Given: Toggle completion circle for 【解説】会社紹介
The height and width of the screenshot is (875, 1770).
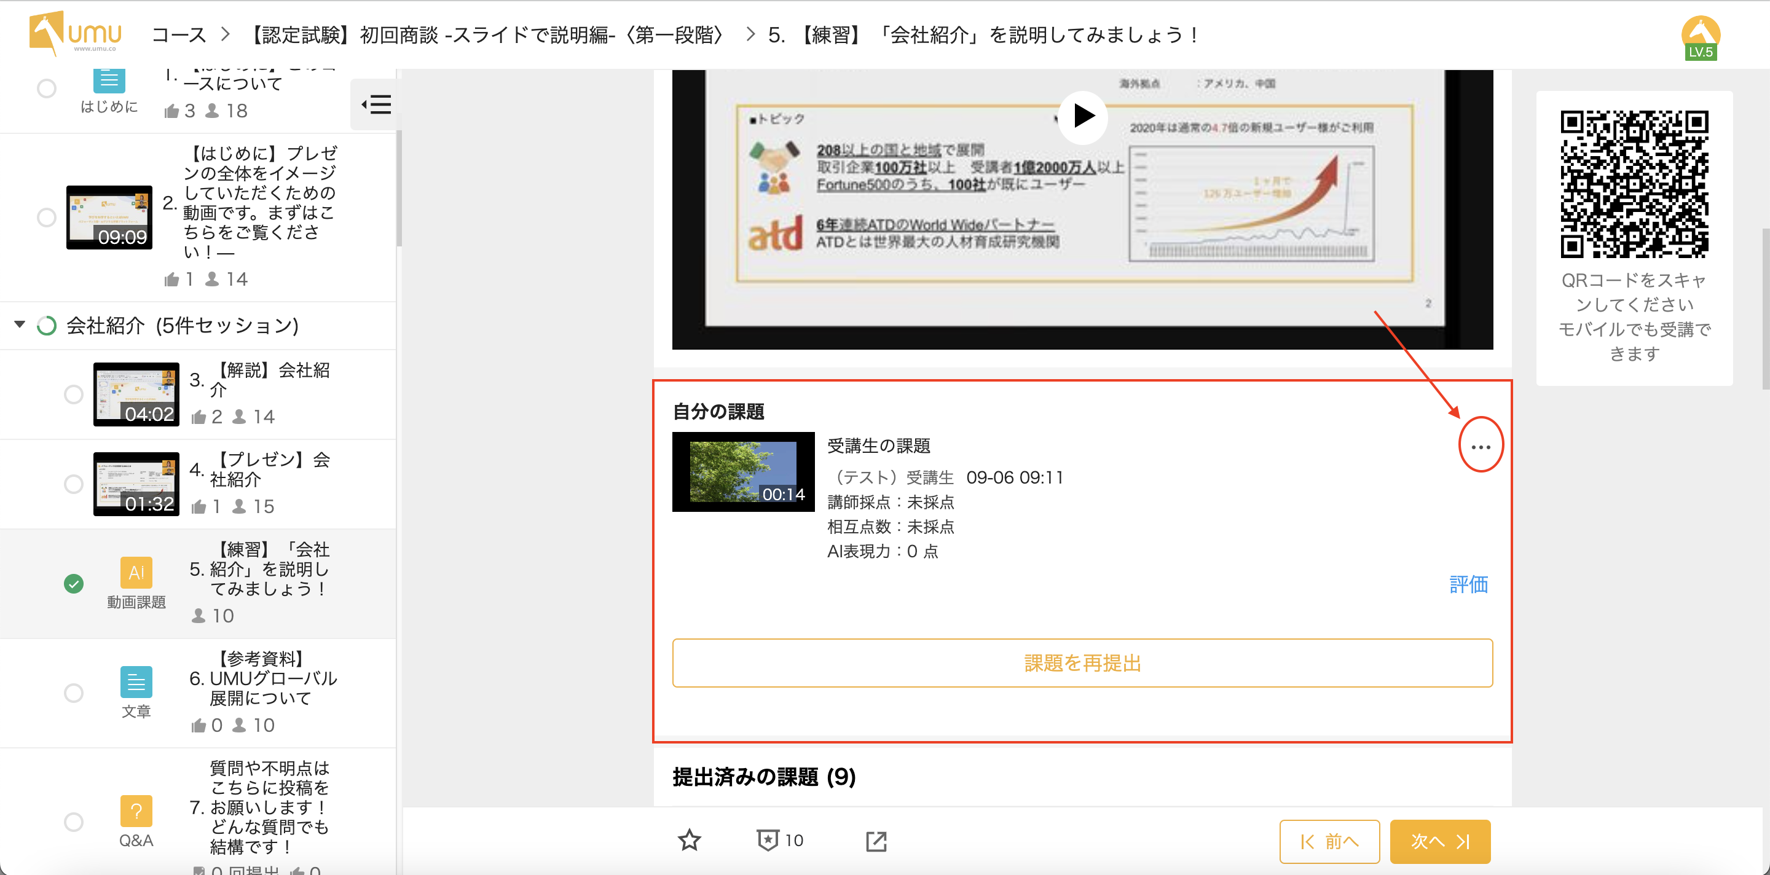Looking at the screenshot, I should (74, 395).
